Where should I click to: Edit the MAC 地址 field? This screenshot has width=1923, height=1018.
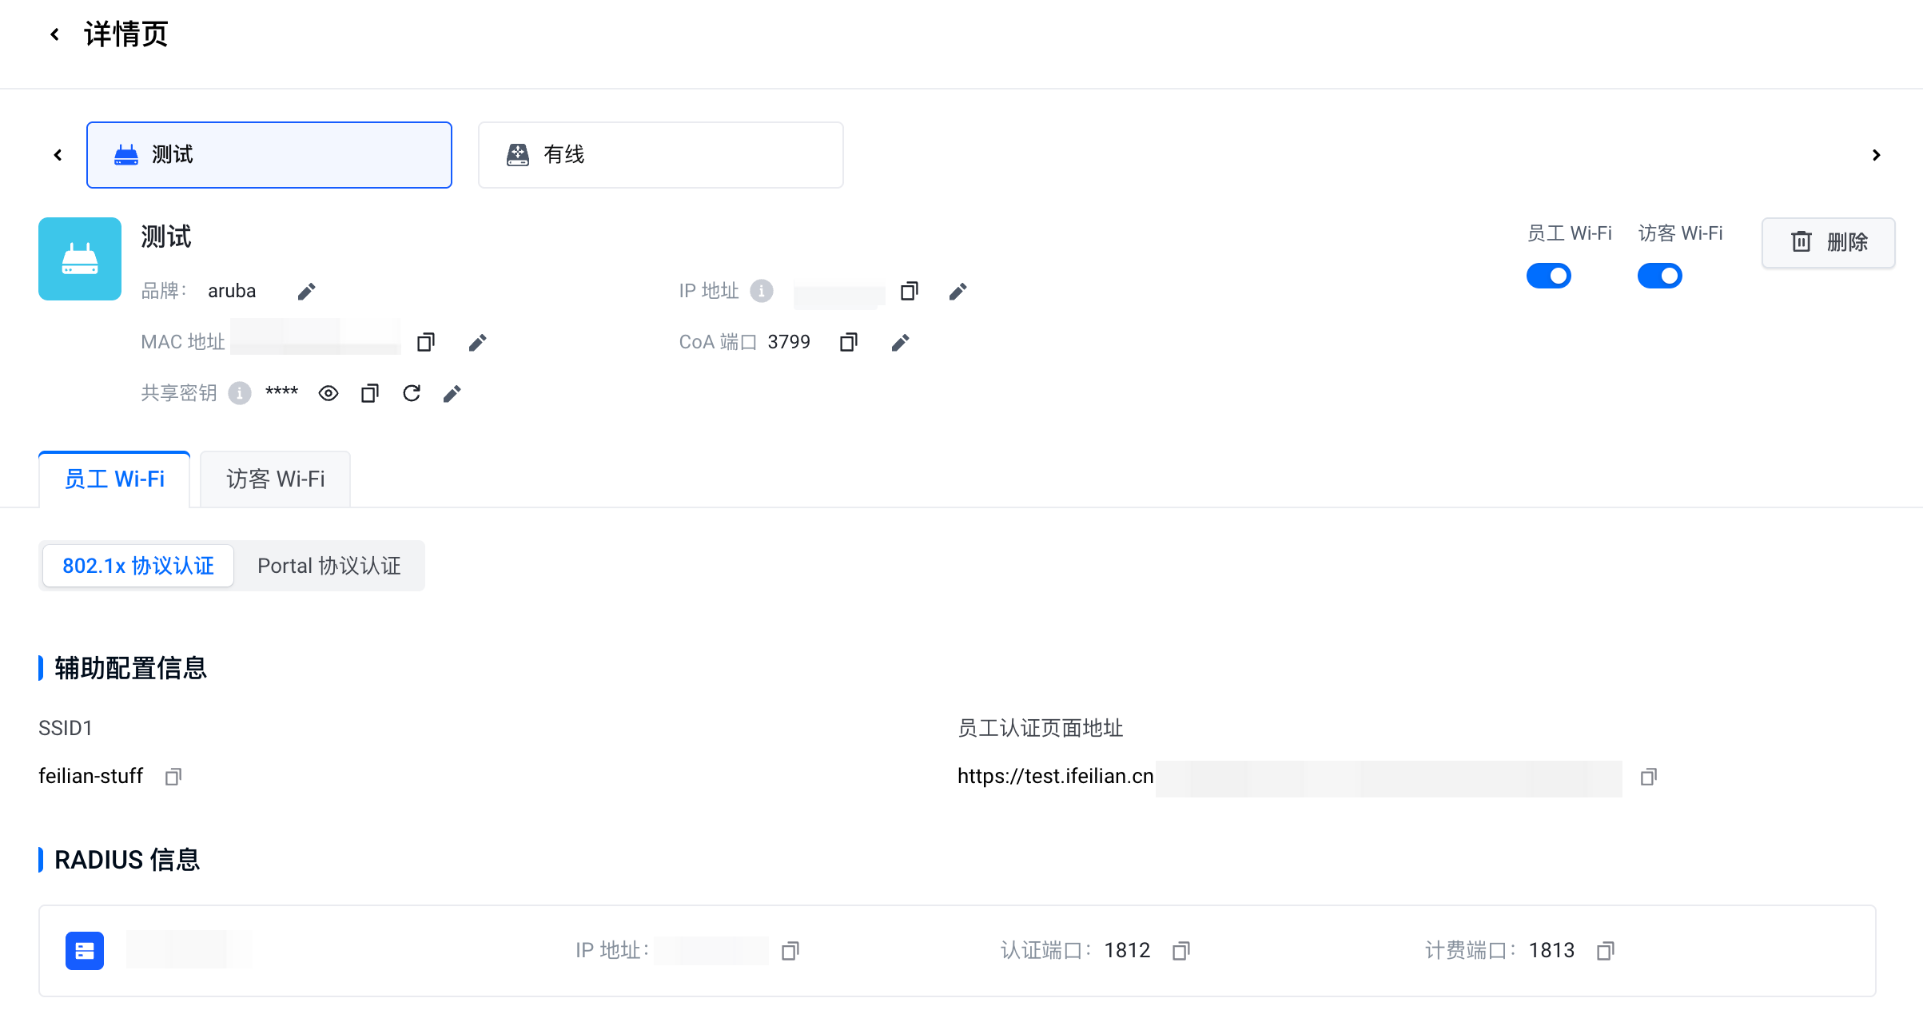[x=477, y=343]
